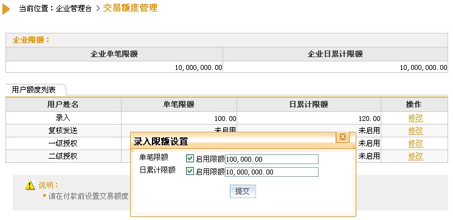The height and width of the screenshot is (220, 453).
Task: Click the 日累计限额 label inside the dialog
Action: [157, 170]
